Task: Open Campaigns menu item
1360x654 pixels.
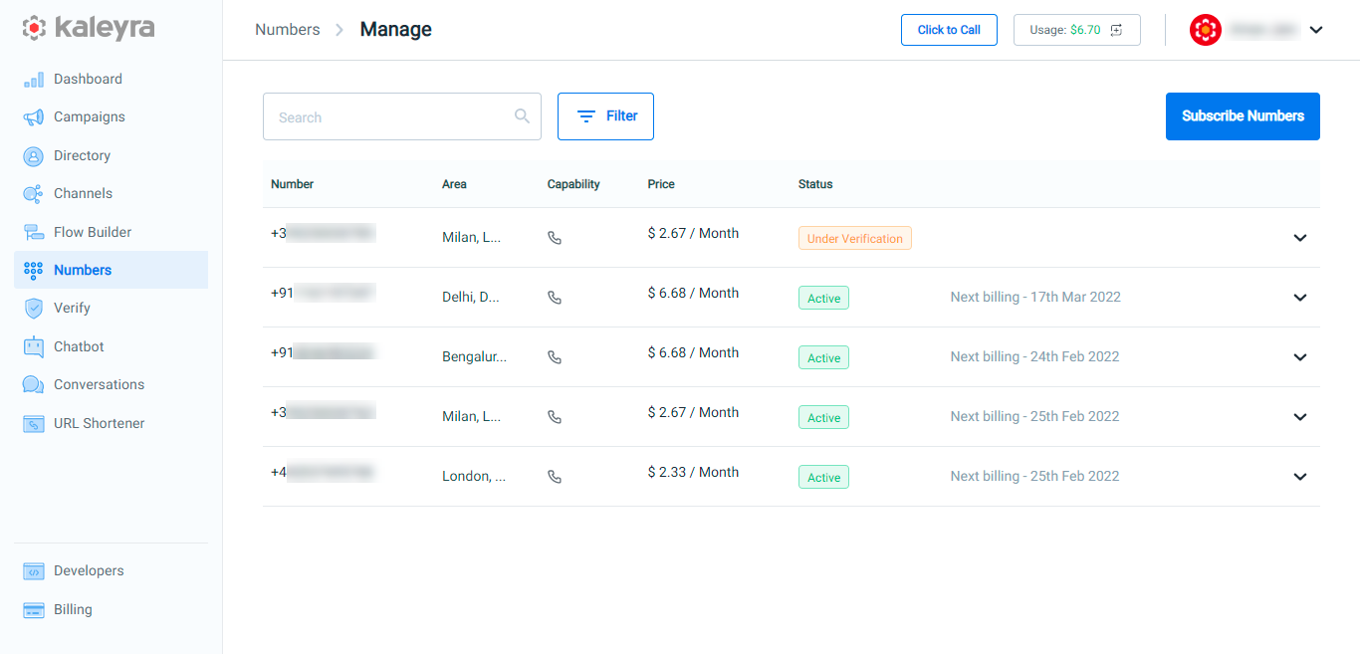Action: tap(111, 117)
